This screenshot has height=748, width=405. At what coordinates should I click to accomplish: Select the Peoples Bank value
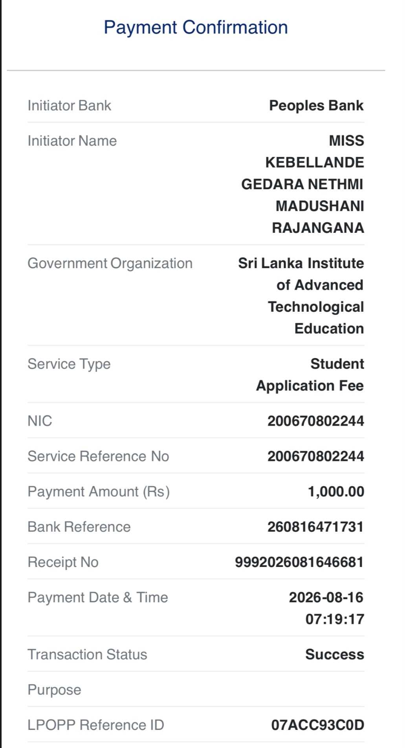coord(316,106)
